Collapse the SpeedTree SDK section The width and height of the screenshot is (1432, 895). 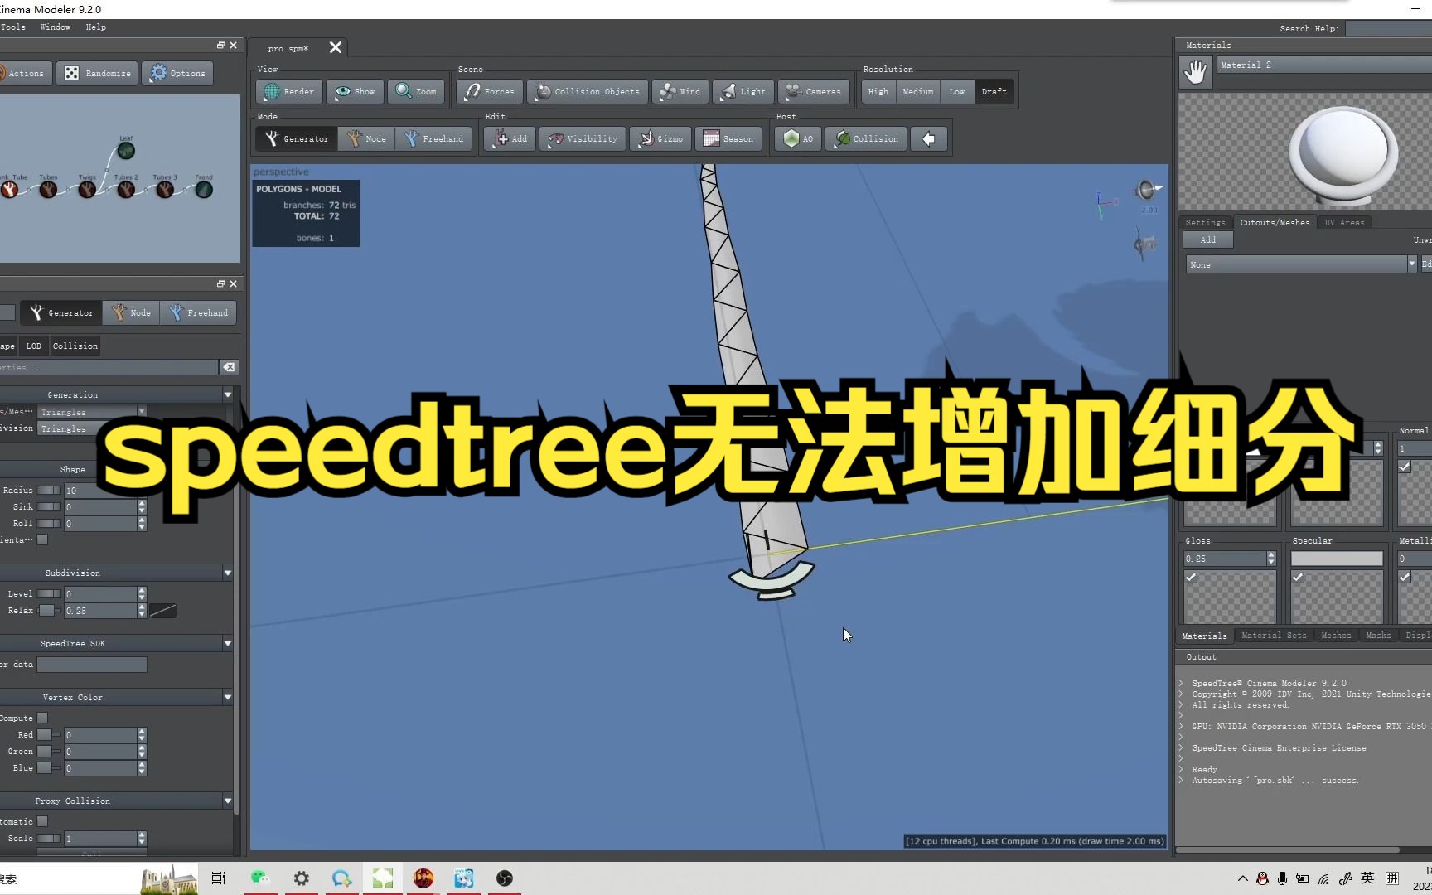pyautogui.click(x=228, y=643)
